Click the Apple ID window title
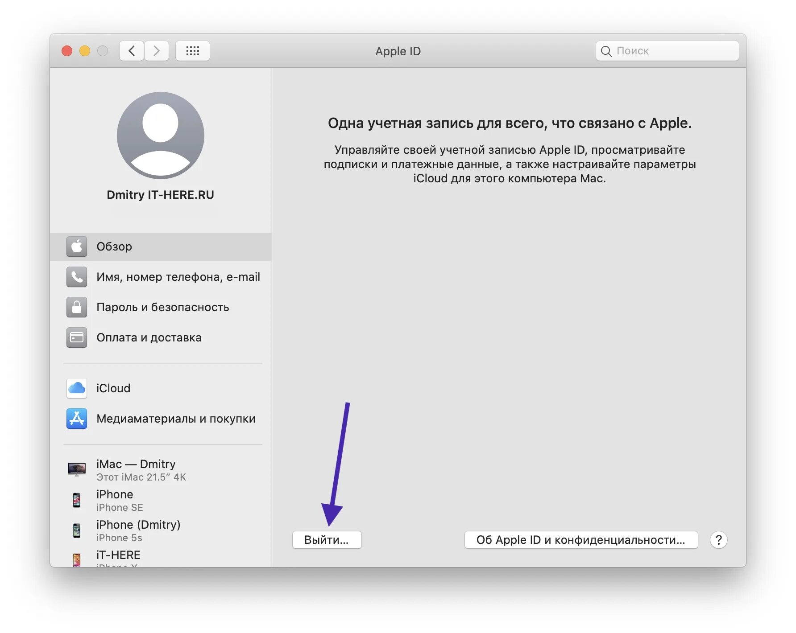 point(398,51)
